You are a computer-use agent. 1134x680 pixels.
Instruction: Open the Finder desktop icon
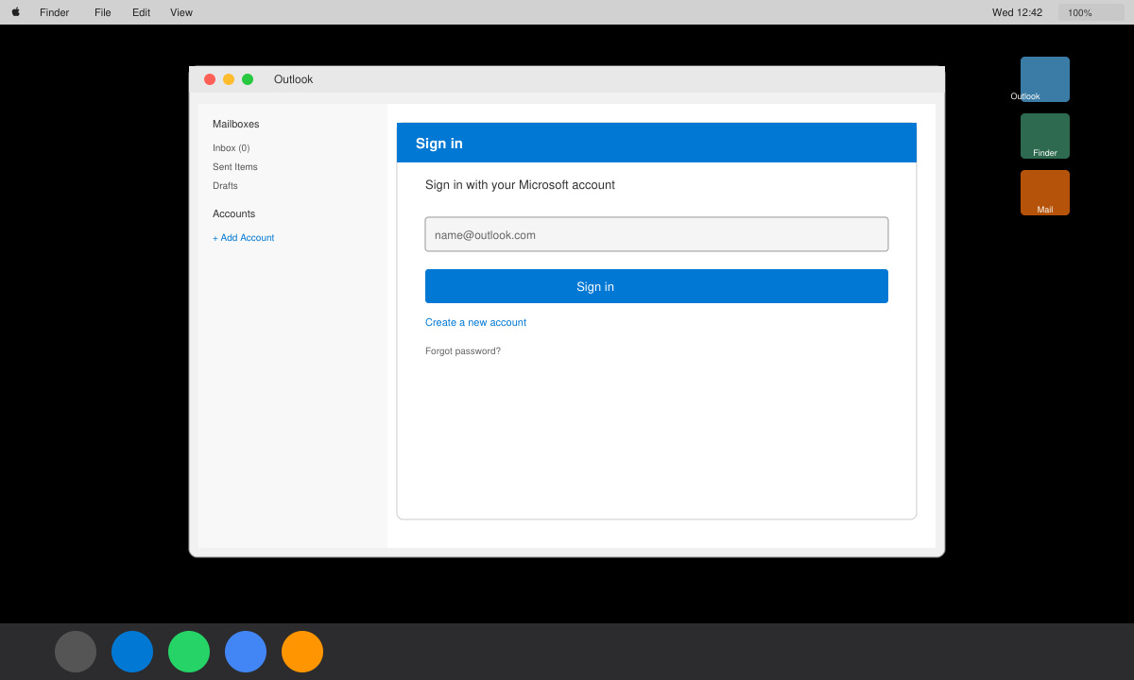(x=1044, y=136)
